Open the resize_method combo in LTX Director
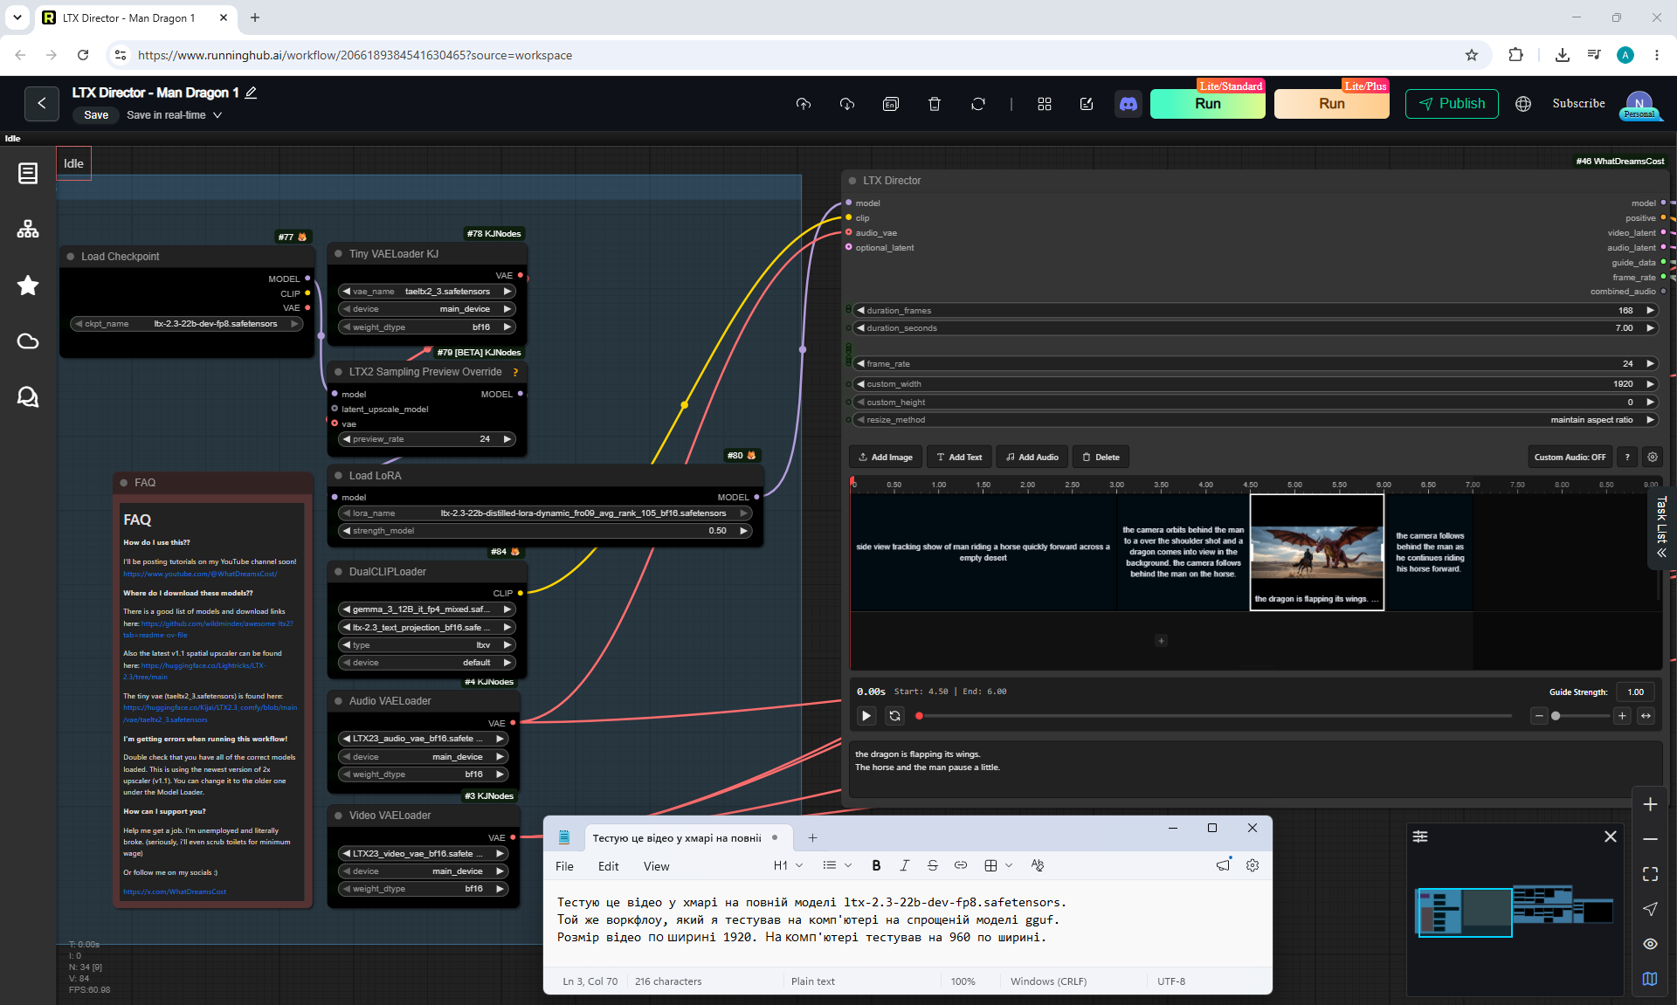Screen dimensions: 1677x1005 point(1255,420)
